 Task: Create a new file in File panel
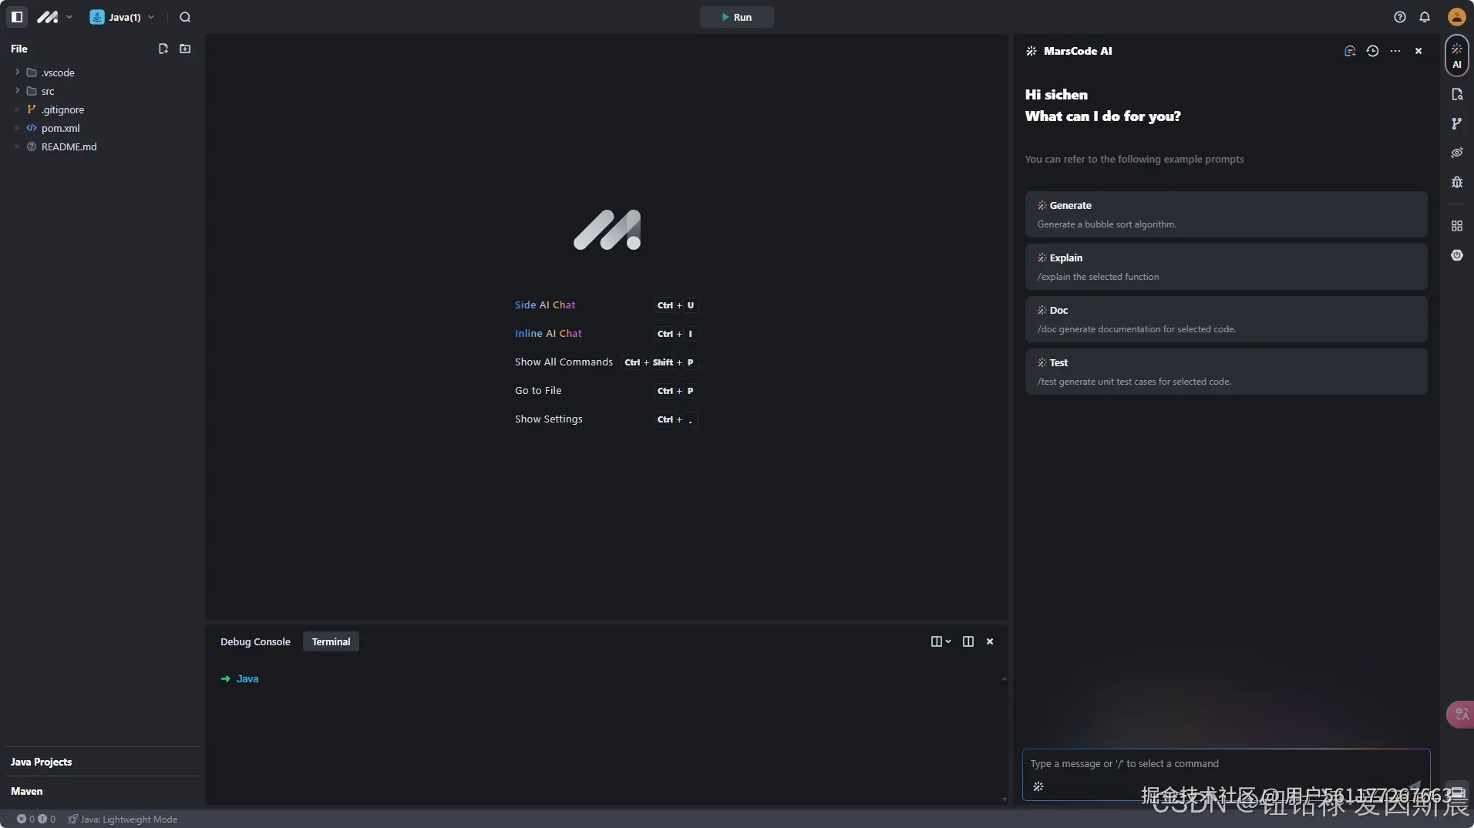tap(163, 49)
